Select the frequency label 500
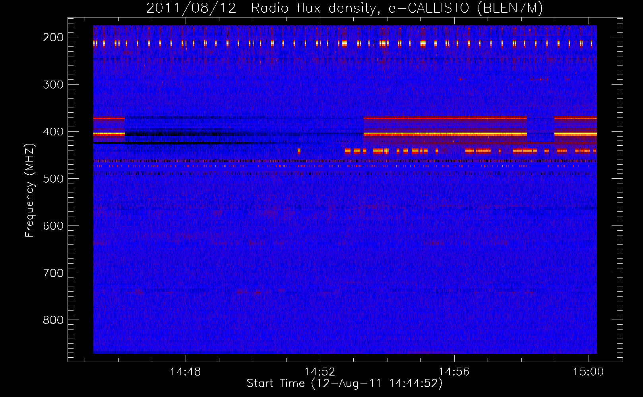643x397 pixels. pos(53,179)
